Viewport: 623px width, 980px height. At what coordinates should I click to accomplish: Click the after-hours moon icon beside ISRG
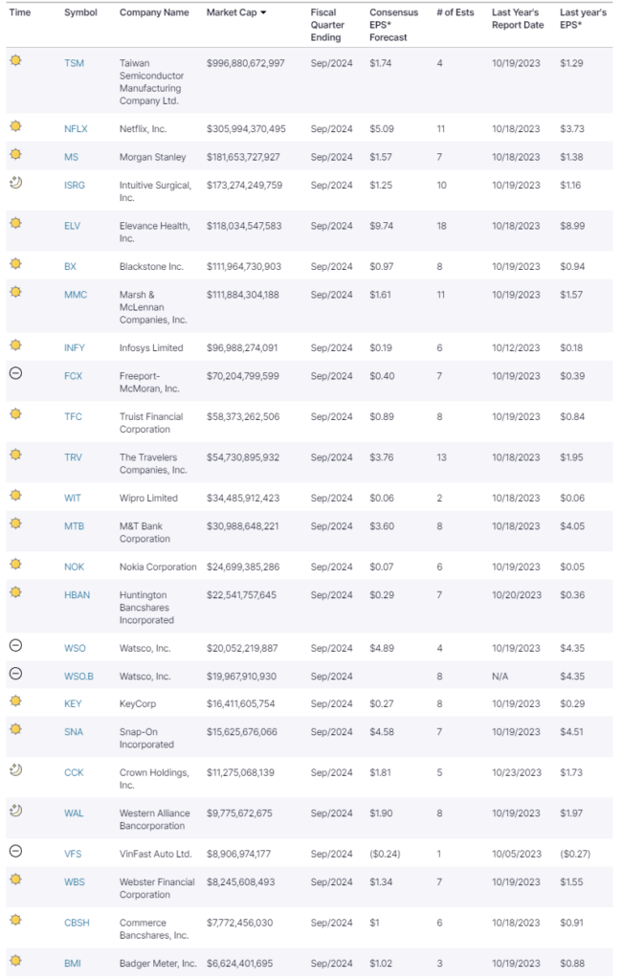click(x=15, y=183)
